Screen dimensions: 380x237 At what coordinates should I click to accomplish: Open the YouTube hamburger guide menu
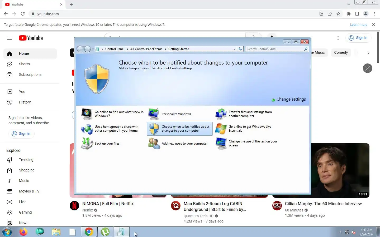9,38
